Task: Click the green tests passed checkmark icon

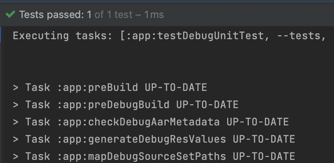Action: tap(10, 14)
